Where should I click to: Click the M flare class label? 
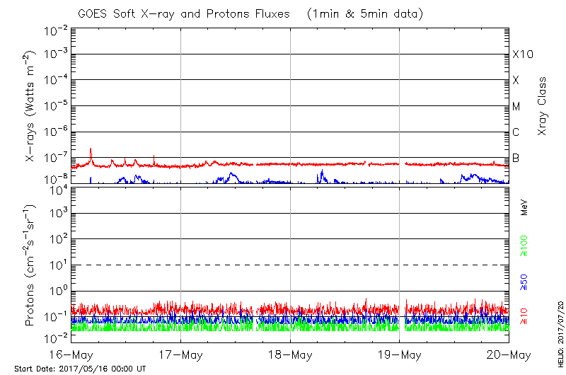coord(516,106)
